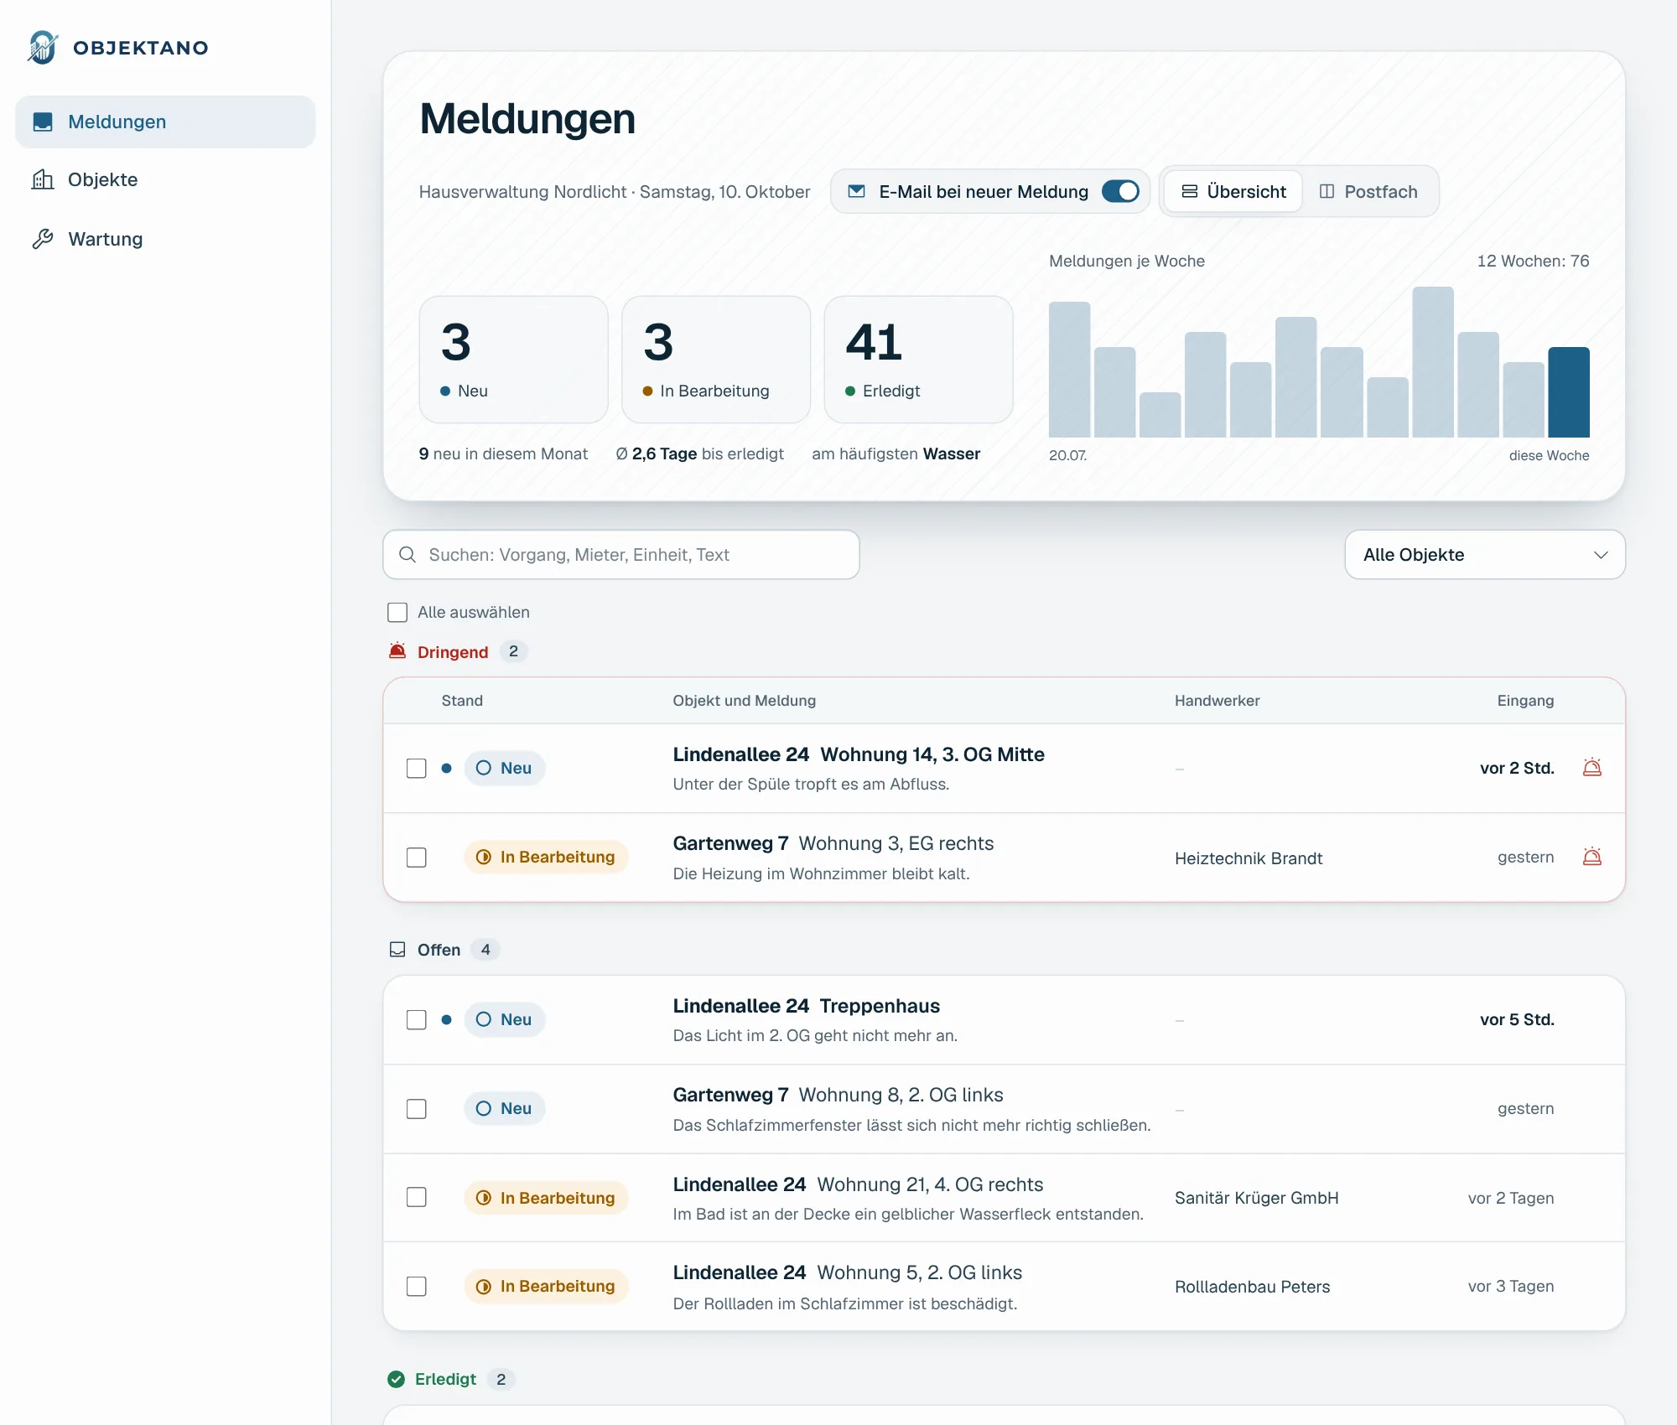Click the Erledigt count card
The image size is (1677, 1425).
tap(919, 360)
